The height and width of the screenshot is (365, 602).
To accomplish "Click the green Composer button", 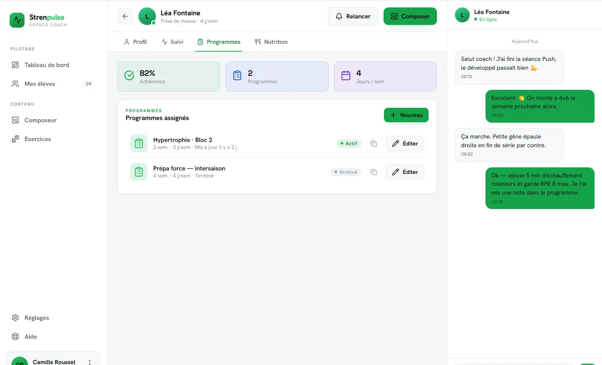I will (410, 16).
